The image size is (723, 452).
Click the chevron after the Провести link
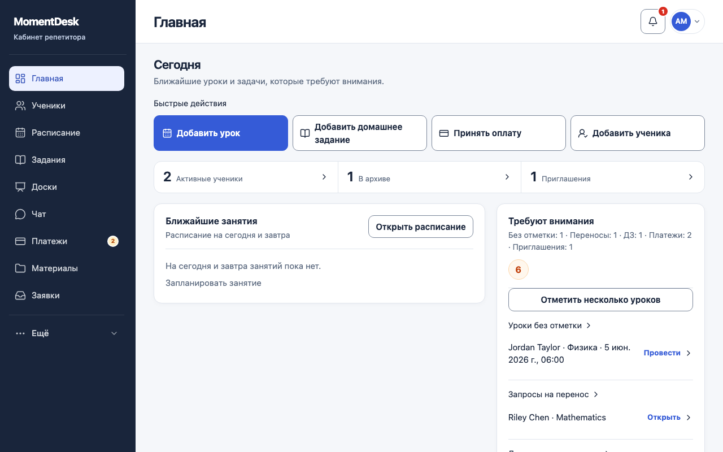tap(689, 353)
